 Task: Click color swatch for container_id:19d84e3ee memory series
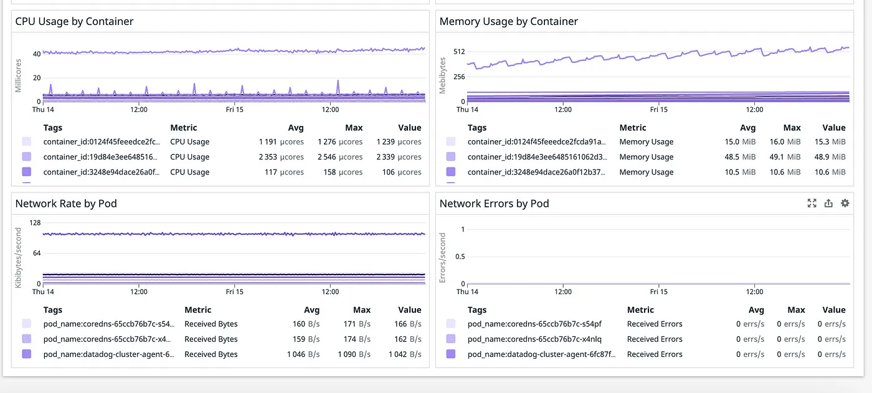(x=450, y=156)
